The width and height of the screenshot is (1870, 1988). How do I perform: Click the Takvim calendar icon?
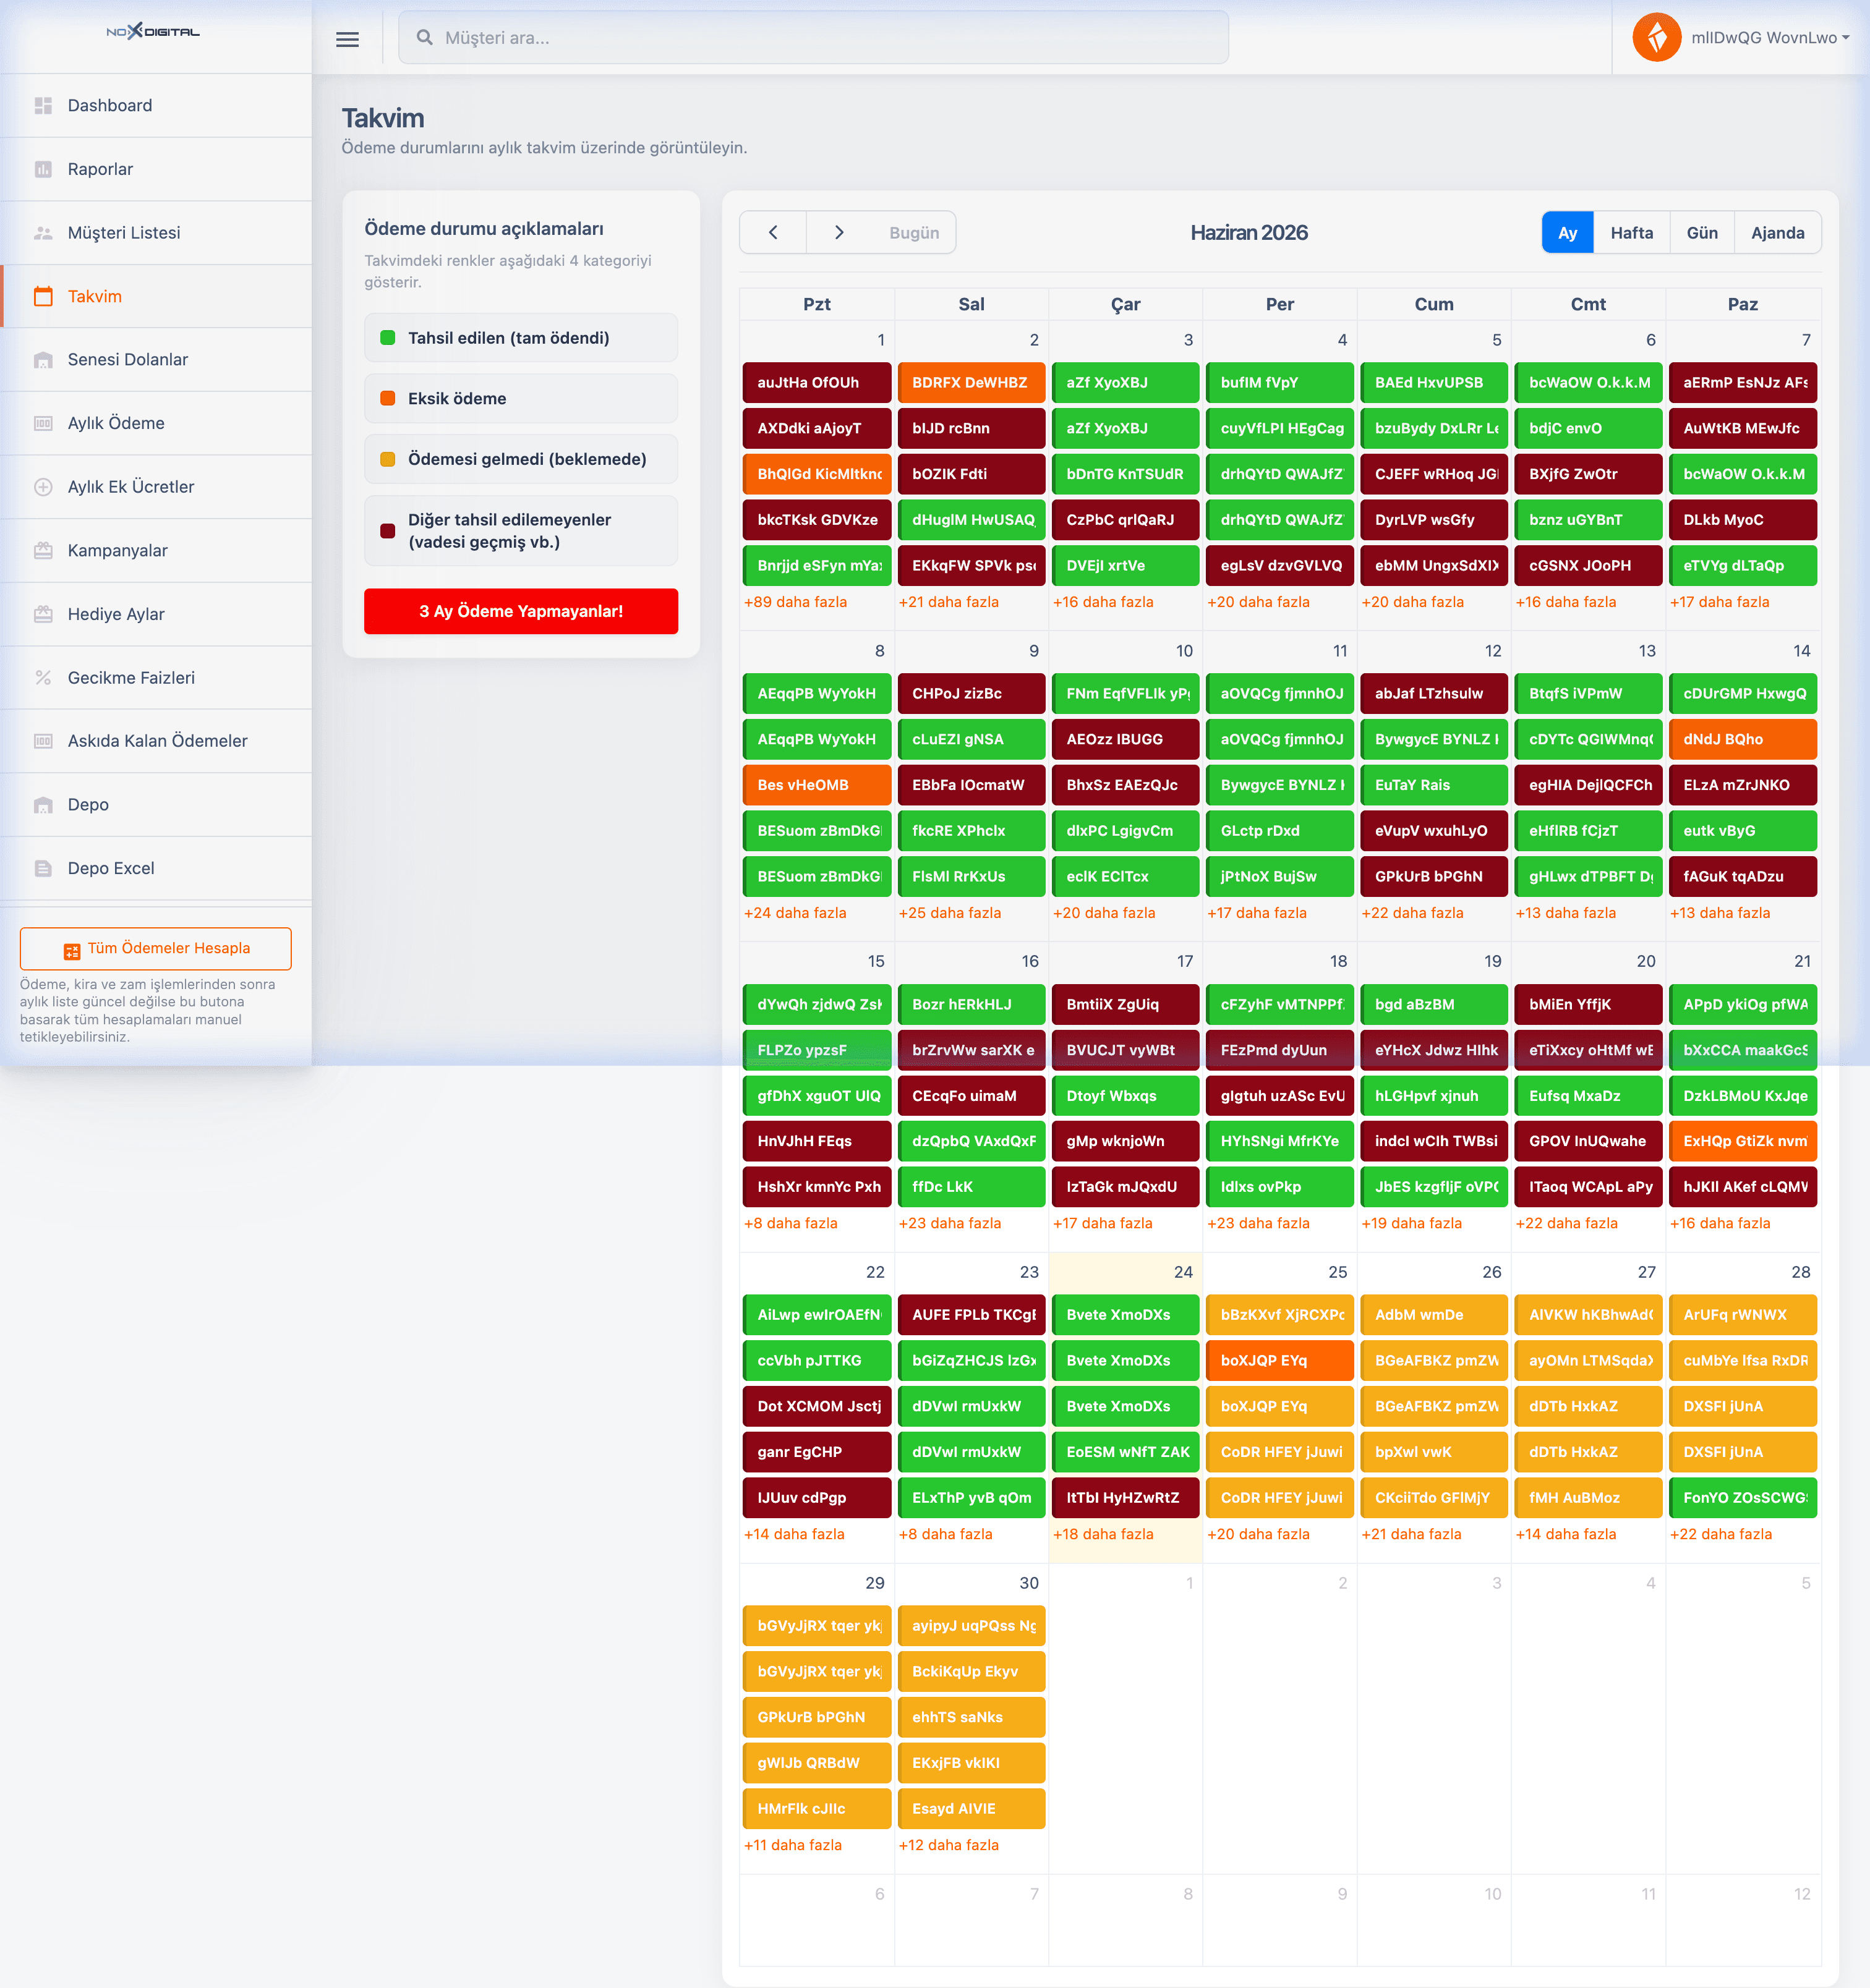coord(43,296)
